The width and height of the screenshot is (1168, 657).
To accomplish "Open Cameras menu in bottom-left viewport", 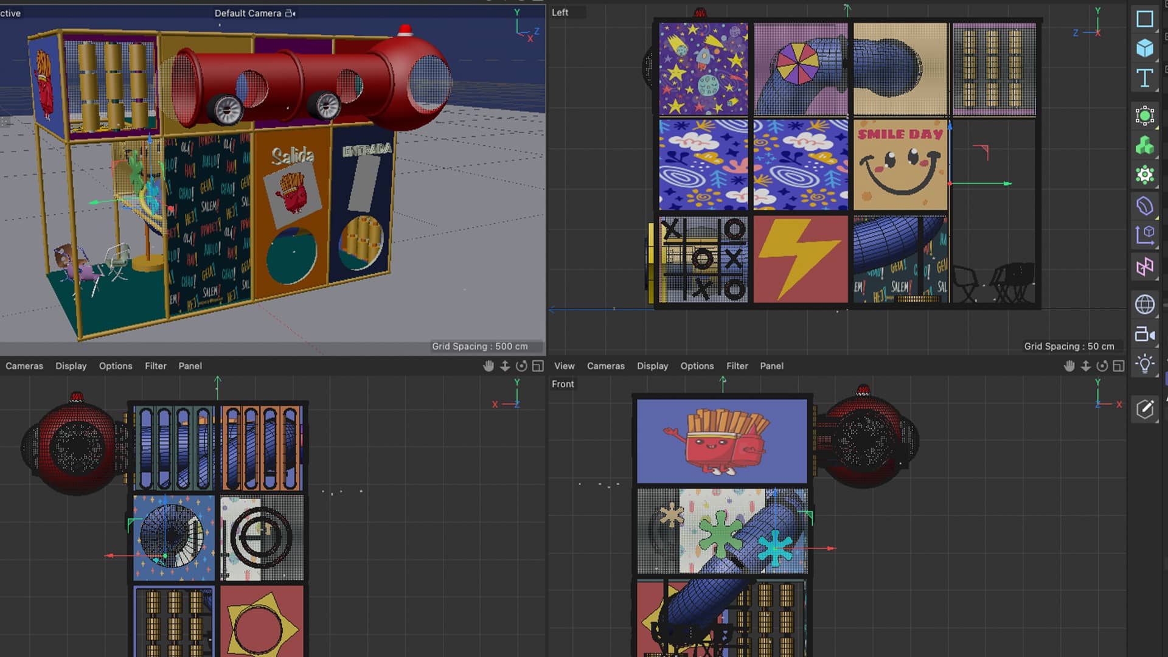I will pyautogui.click(x=24, y=366).
